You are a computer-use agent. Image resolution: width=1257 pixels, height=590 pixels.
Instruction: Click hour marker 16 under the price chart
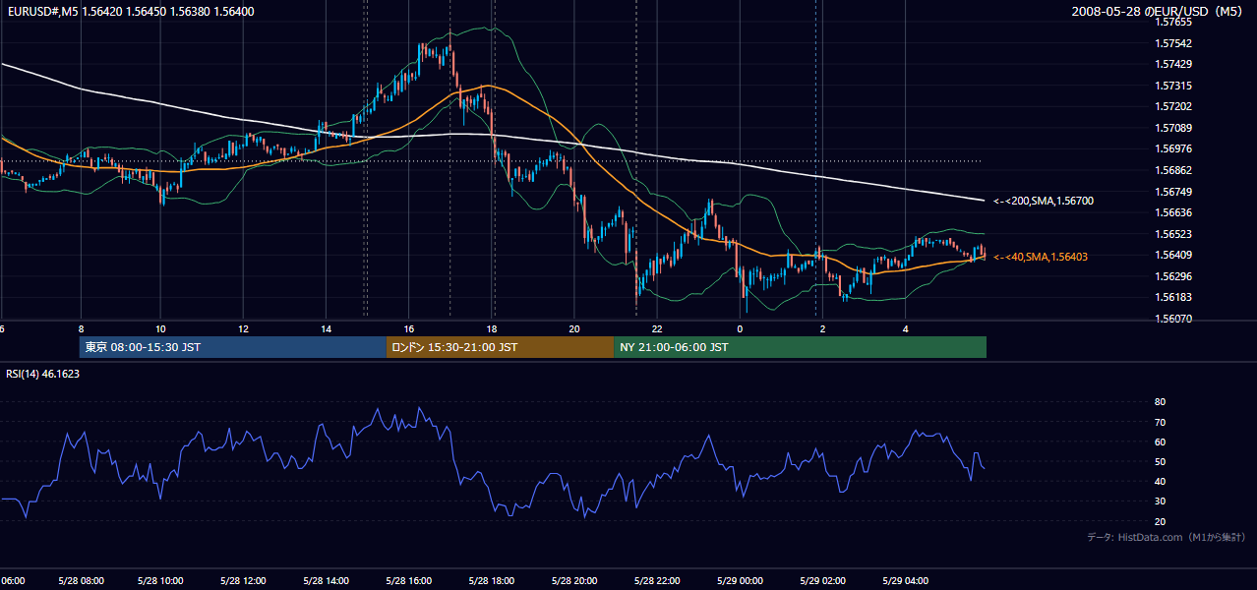(x=409, y=328)
